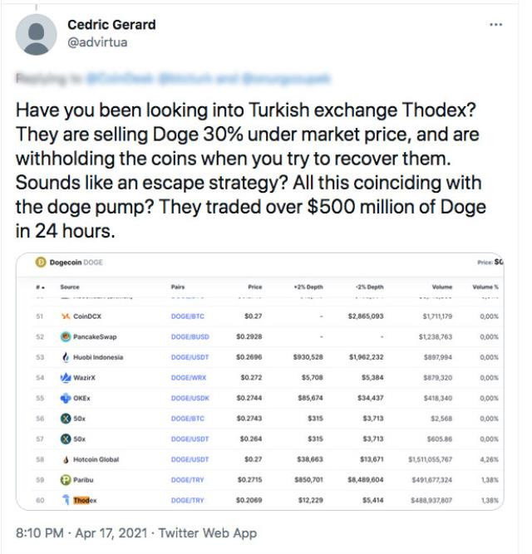The width and height of the screenshot is (532, 554).
Task: Click the Dogecoin coin logo
Action: click(40, 262)
